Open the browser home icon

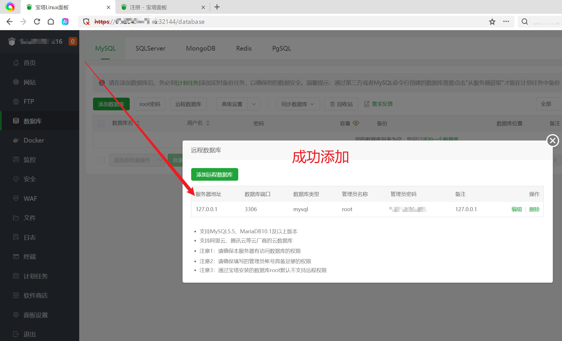tap(51, 22)
